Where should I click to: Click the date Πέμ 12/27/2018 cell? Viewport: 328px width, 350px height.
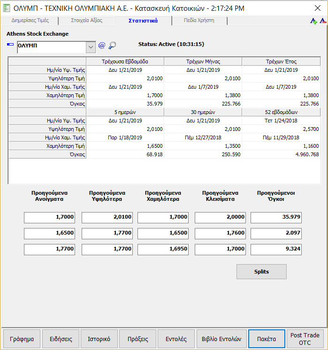pos(203,137)
